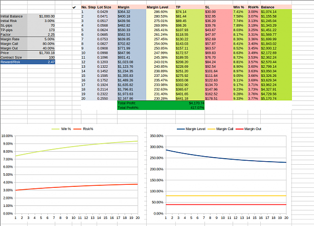Click the Margin Out legend entry
Image resolution: width=314 pixels, height=226 pixels.
(249, 129)
